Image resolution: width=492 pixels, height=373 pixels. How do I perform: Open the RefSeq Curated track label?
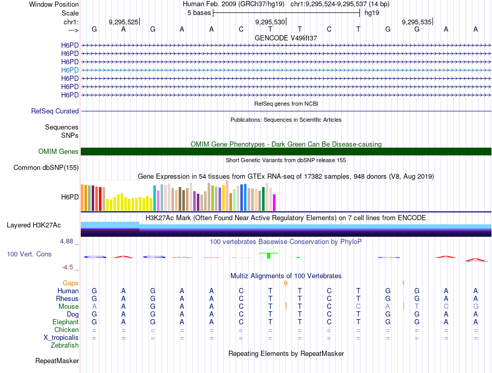click(55, 111)
